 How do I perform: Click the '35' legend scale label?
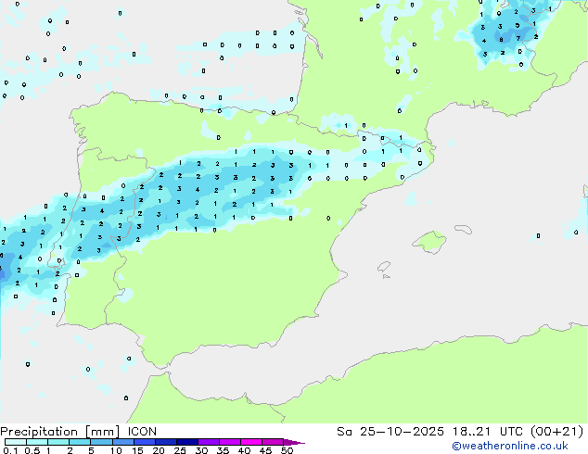(223, 450)
